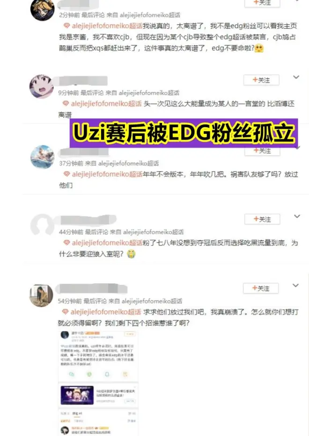This screenshot has height=436, width=309.
Task: Click super-topic diamond icon in 44分钟前 post
Action: [66, 243]
